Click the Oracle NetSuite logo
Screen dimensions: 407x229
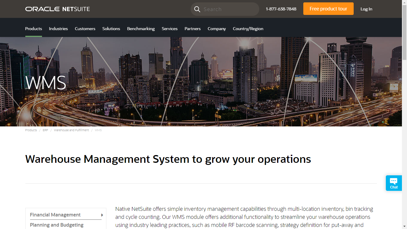pyautogui.click(x=58, y=9)
